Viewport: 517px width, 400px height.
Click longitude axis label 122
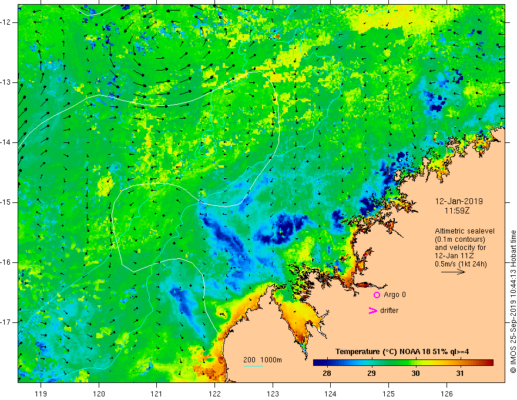pos(214,394)
